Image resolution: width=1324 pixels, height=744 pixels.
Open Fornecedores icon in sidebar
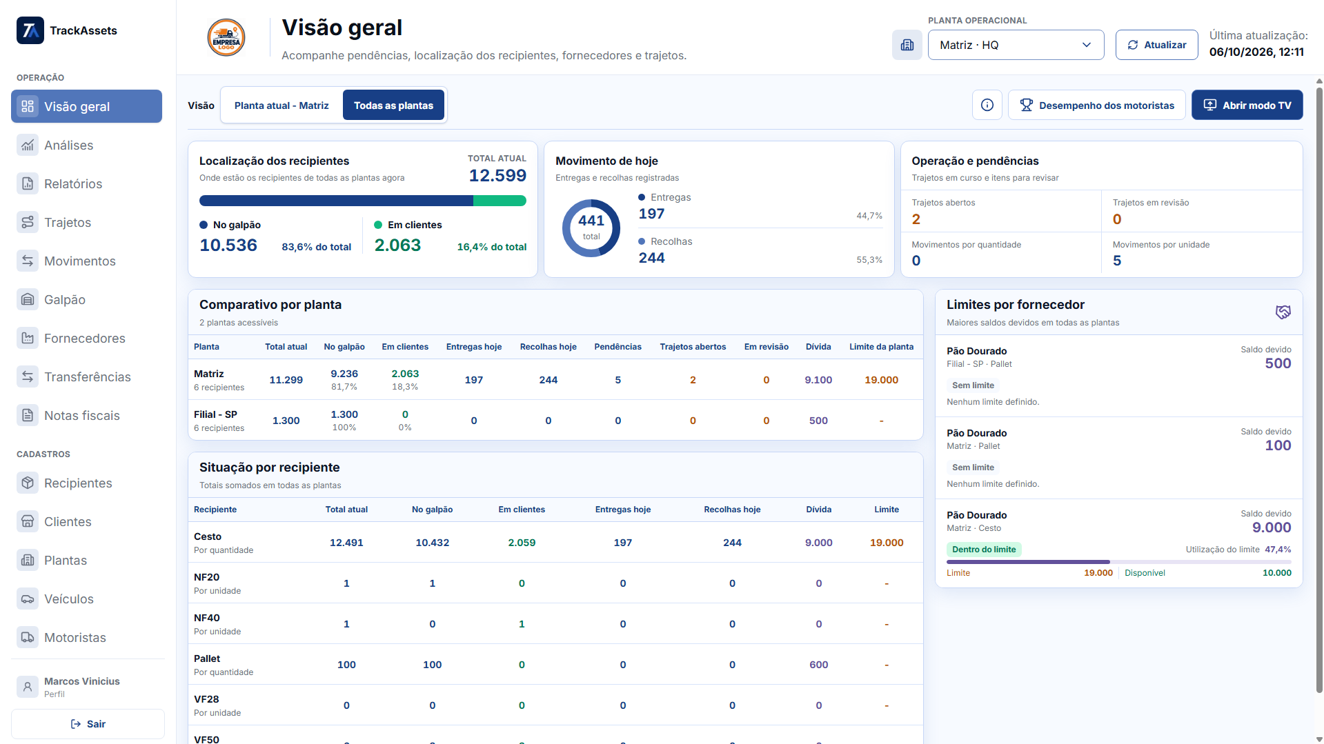tap(28, 338)
